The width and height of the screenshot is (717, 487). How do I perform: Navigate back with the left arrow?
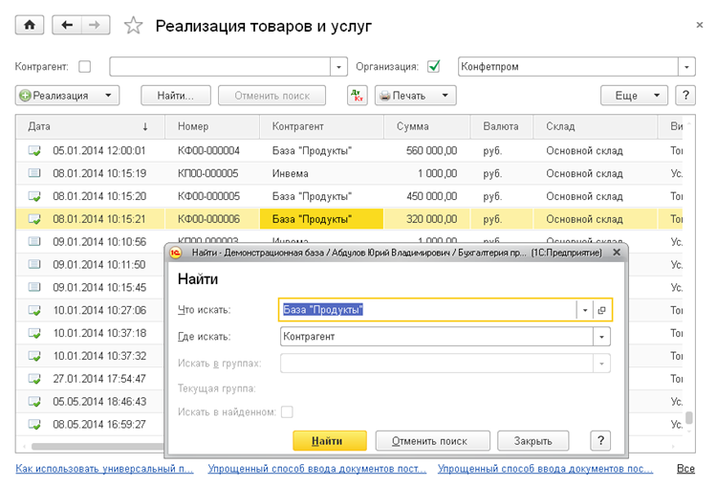pyautogui.click(x=67, y=25)
